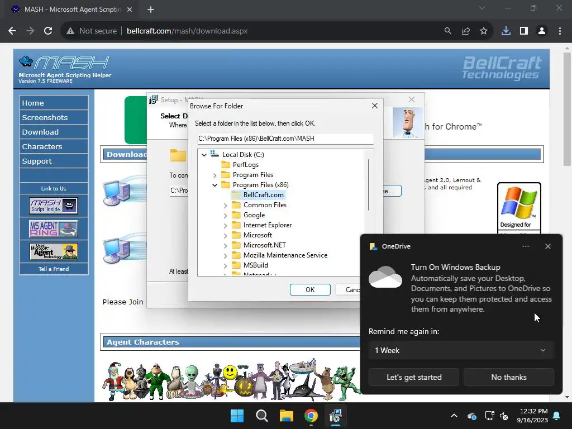This screenshot has width=572, height=429.
Task: Open the Chrome downloads icon
Action: tap(506, 31)
